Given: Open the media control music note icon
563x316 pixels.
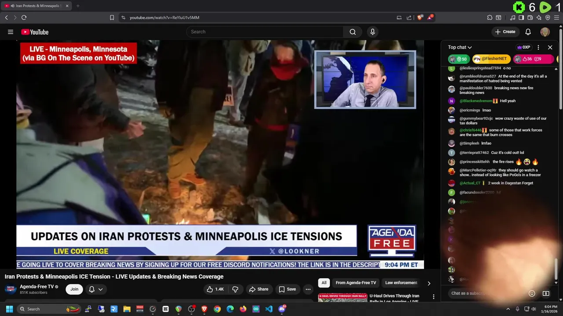Looking at the screenshot, I should pos(512,18).
